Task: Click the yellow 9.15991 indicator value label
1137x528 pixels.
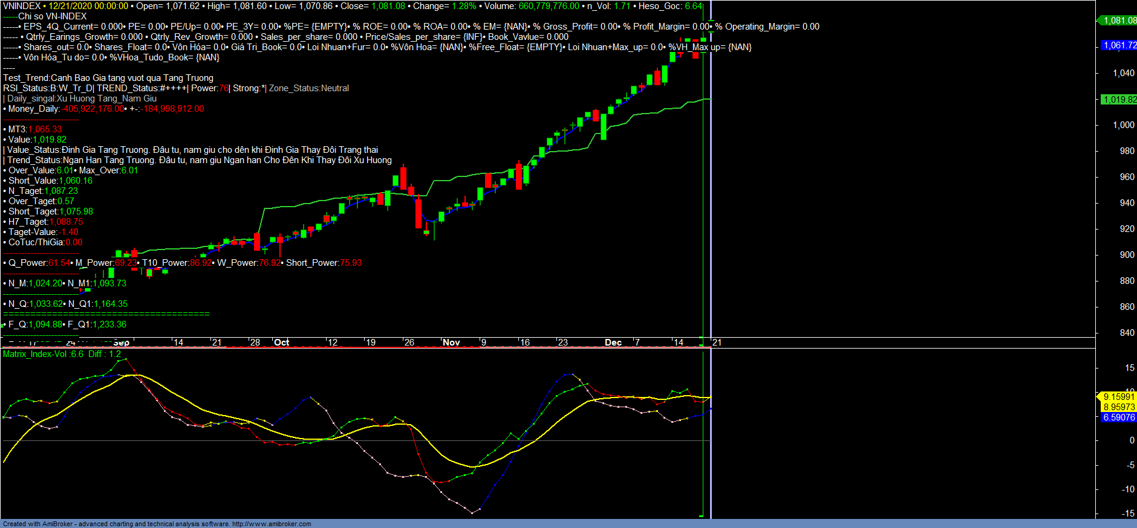Action: tap(1118, 397)
